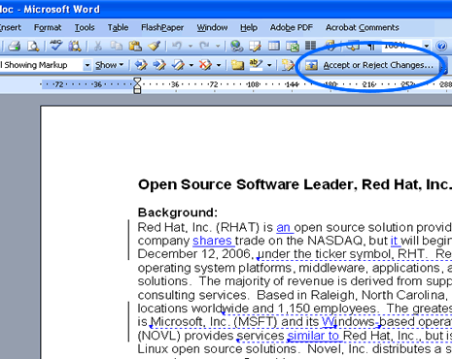This screenshot has height=359, width=452.
Task: Open the Table menu
Action: coord(118,28)
